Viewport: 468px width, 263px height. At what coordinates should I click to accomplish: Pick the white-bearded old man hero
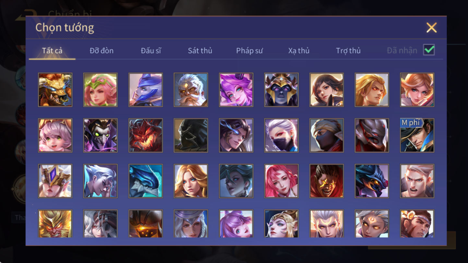(x=191, y=90)
